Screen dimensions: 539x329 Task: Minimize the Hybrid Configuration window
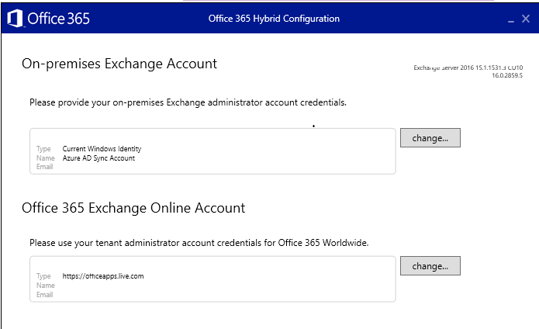click(x=511, y=19)
